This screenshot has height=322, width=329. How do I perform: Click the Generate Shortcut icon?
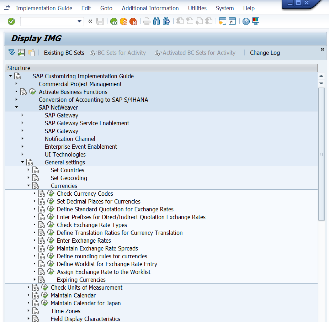[232, 21]
